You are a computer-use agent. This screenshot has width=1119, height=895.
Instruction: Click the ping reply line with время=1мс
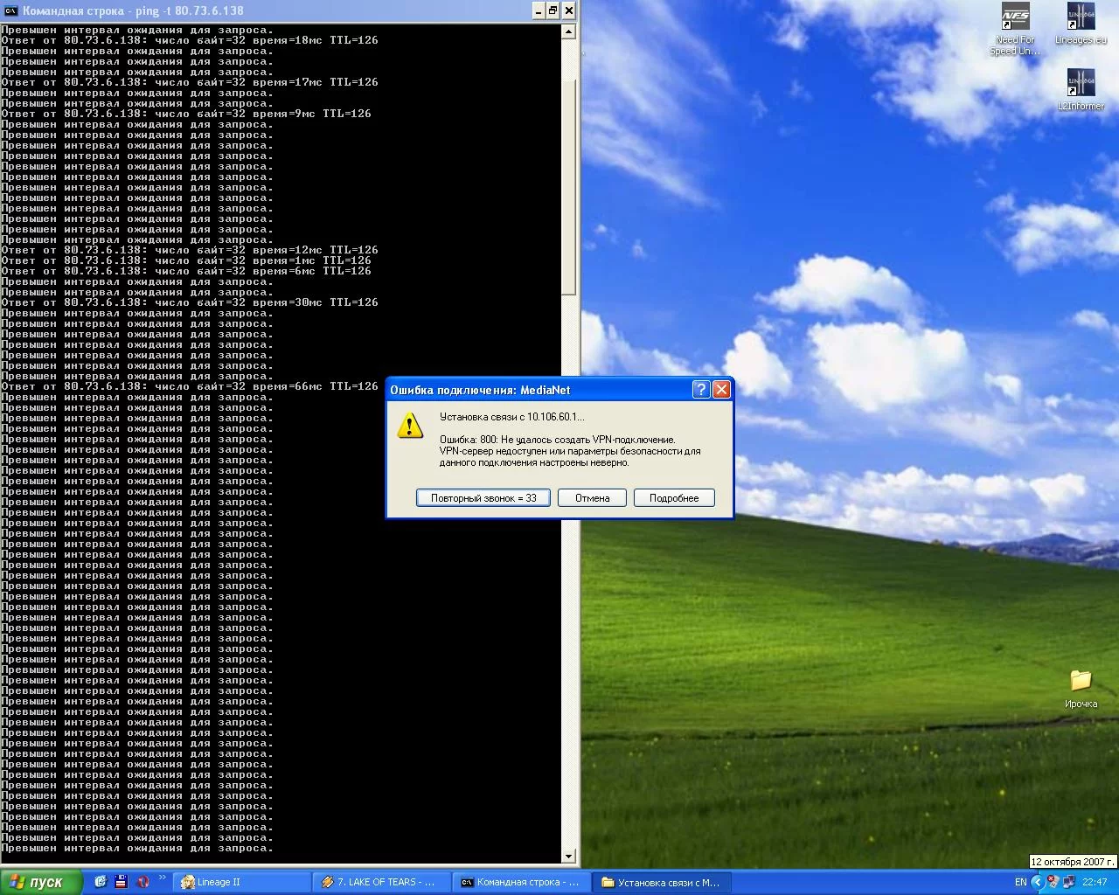(x=186, y=260)
